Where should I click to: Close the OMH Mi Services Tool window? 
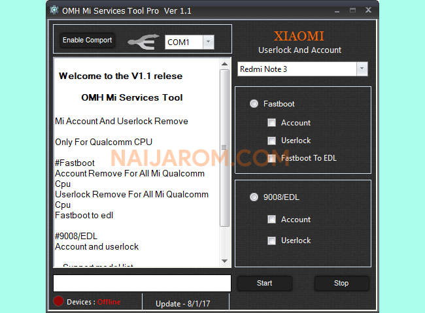[x=368, y=10]
